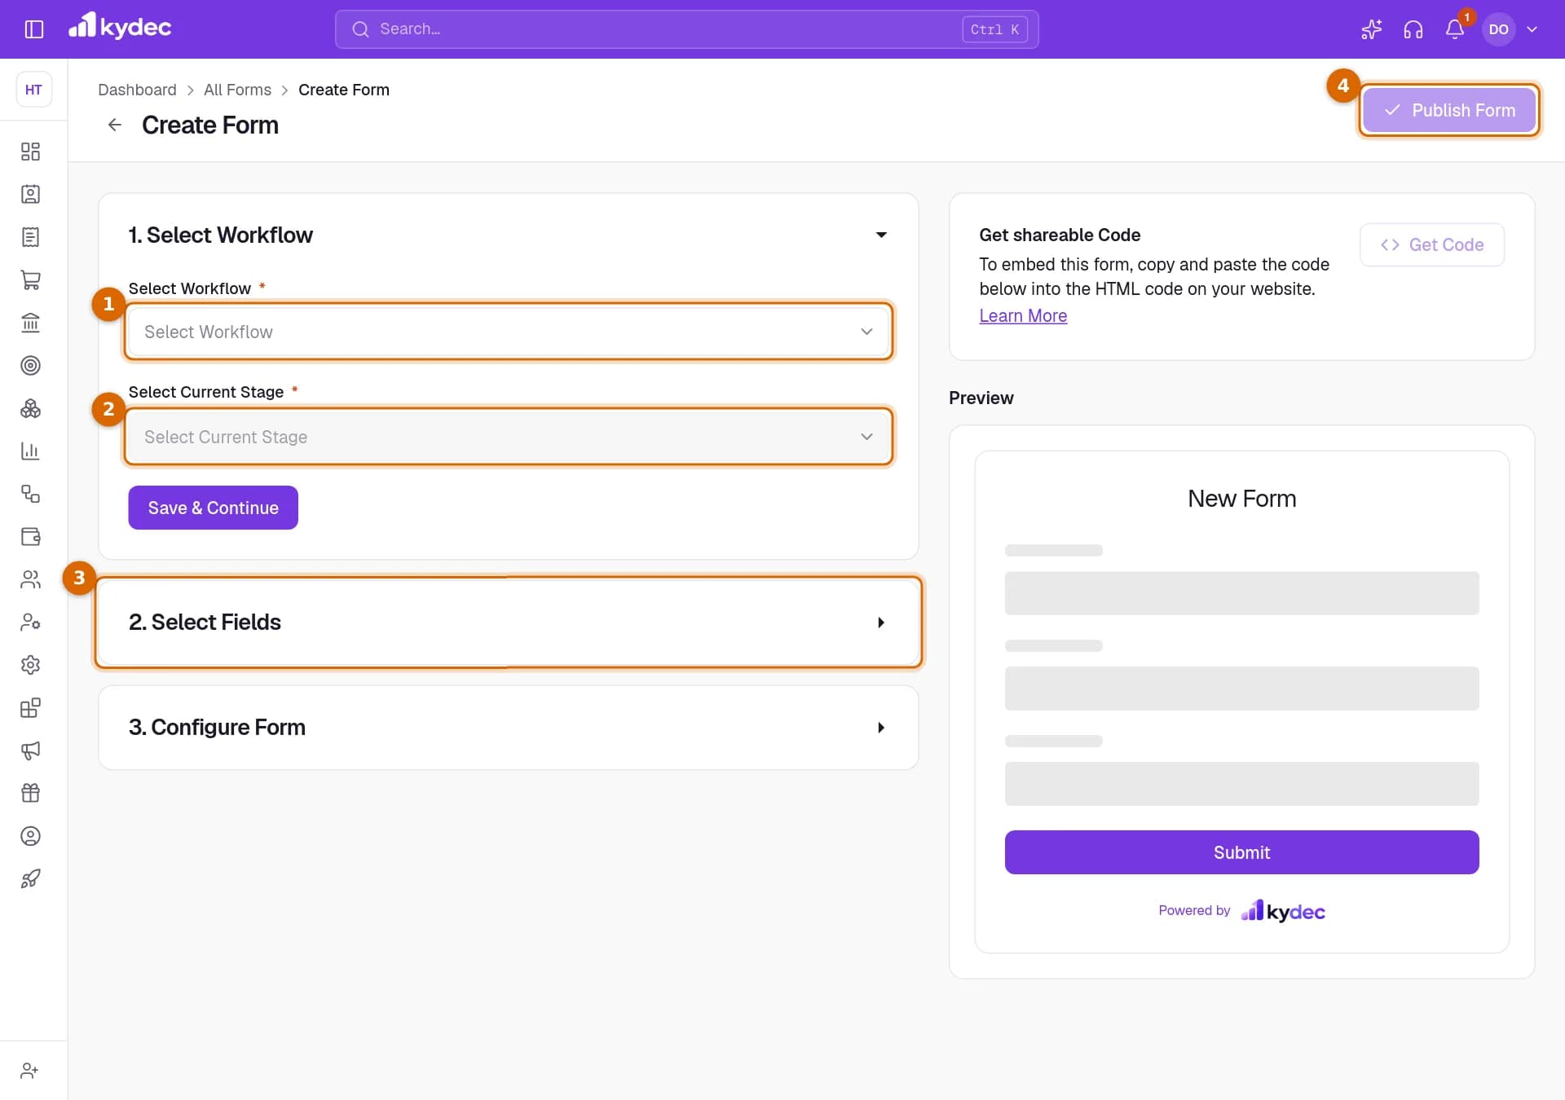
Task: Open the profile circle sidebar icon
Action: (30, 836)
